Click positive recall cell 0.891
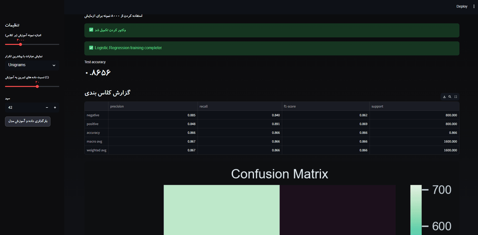This screenshot has height=235, width=478. (239, 124)
